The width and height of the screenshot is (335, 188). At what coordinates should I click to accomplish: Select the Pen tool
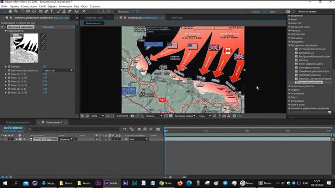tap(47, 11)
